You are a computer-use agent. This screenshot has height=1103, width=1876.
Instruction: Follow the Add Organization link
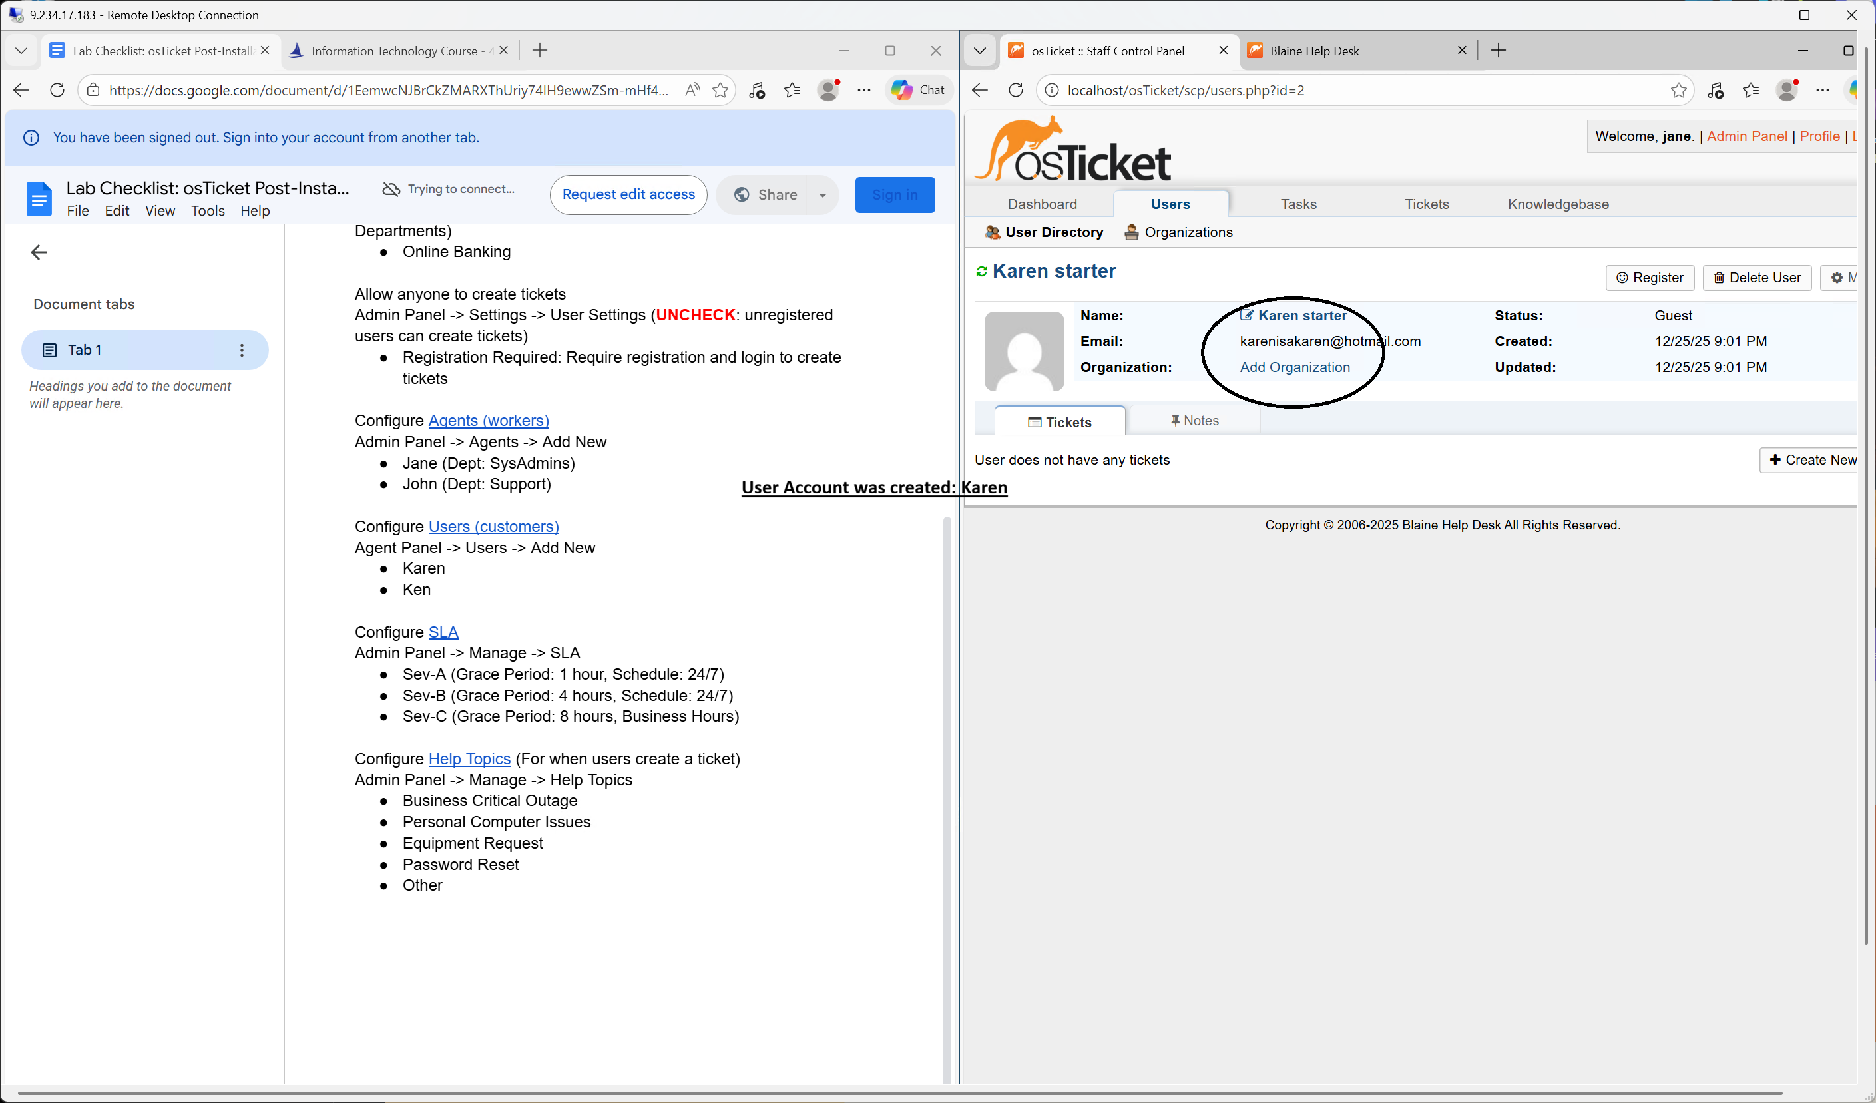(1294, 367)
